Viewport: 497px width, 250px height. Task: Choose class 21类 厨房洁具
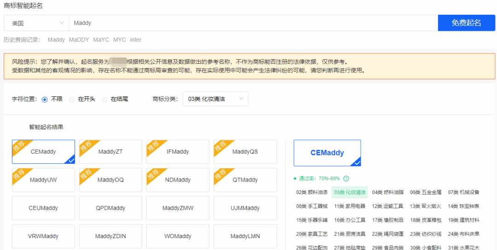click(350, 234)
